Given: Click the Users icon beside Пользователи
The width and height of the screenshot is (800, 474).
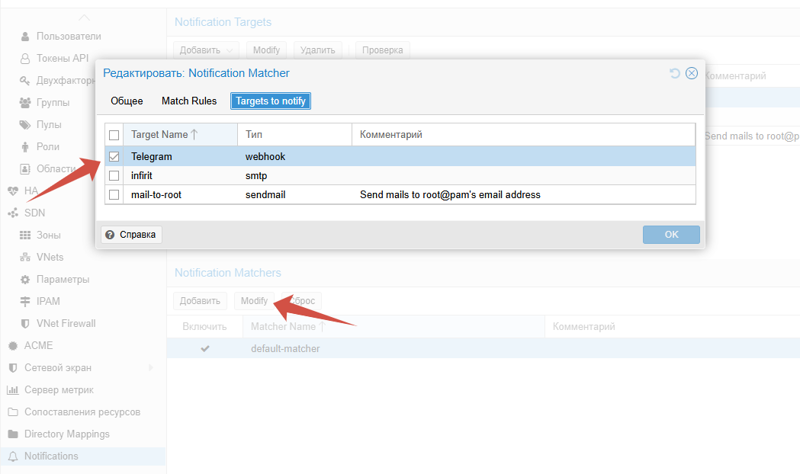Looking at the screenshot, I should (25, 37).
